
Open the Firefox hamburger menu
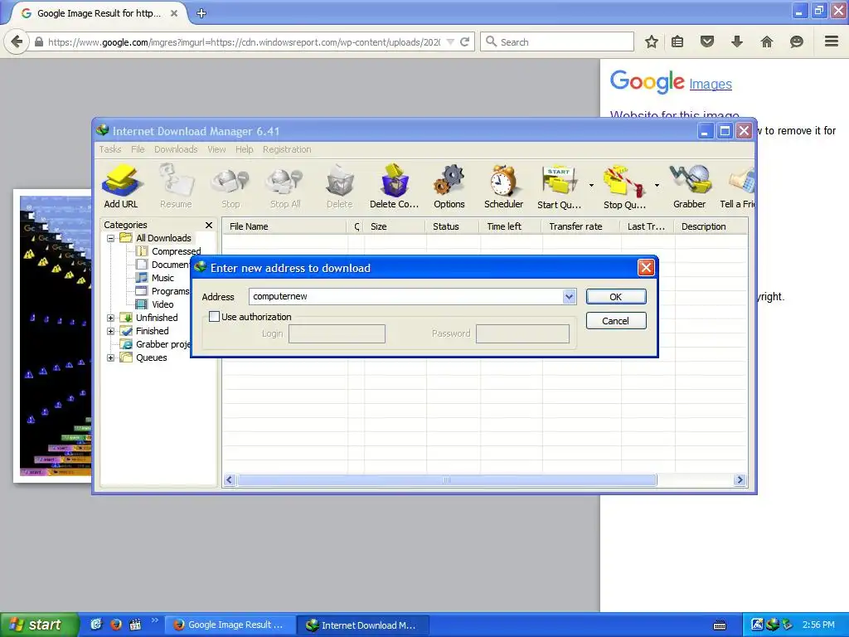832,41
